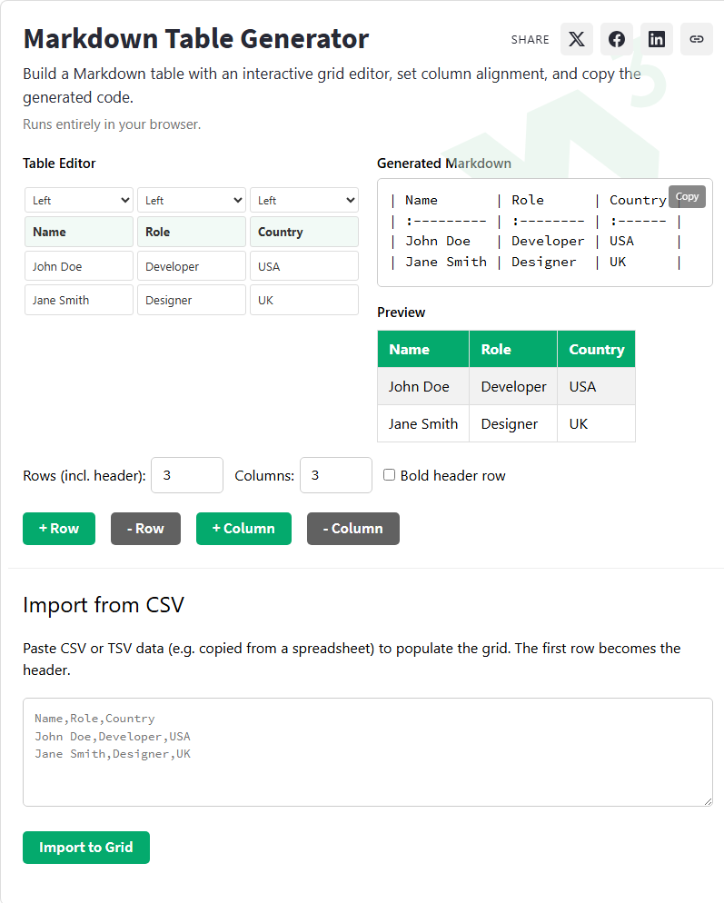
Task: Edit the Designer cell in editor
Action: (x=192, y=300)
